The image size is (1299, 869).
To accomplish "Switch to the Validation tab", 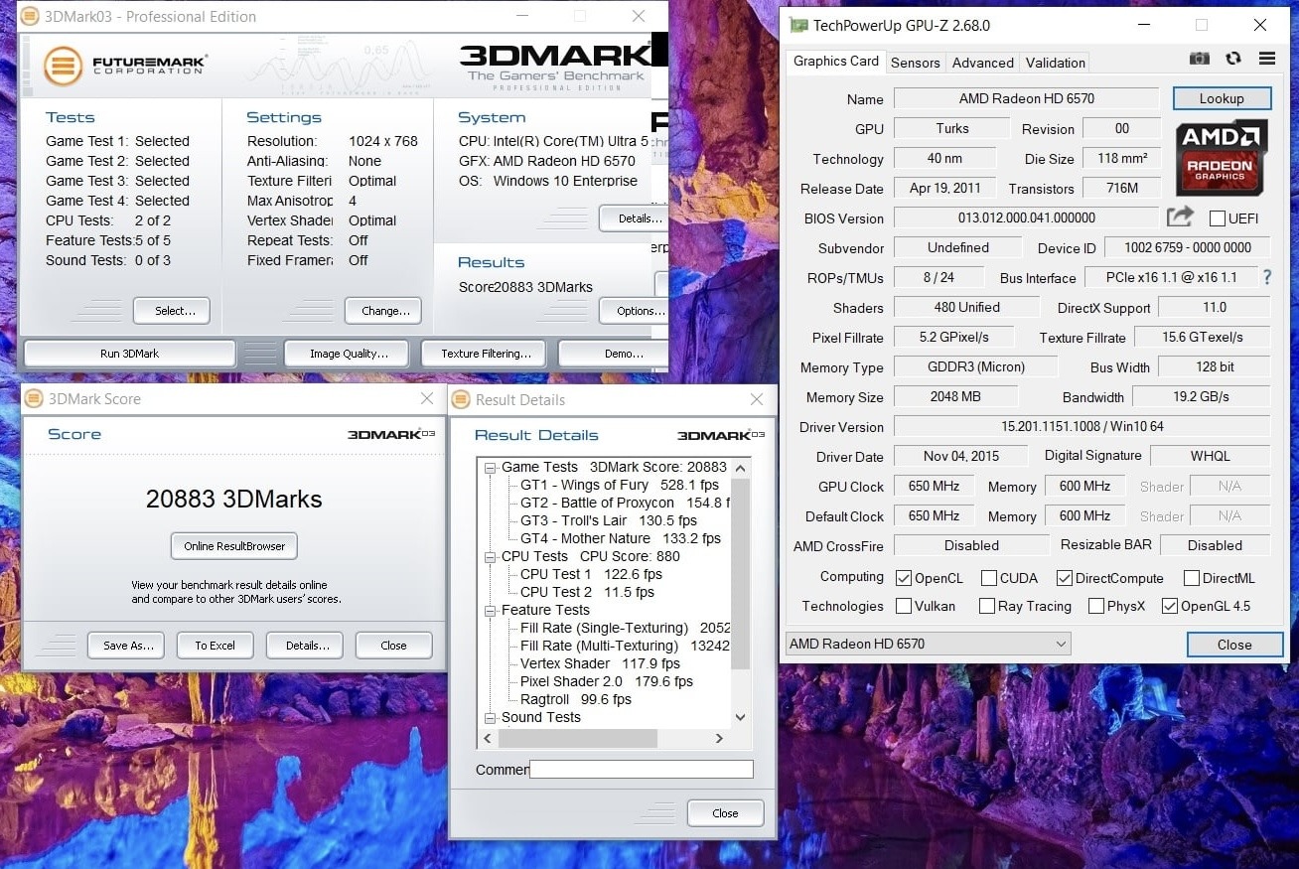I will click(x=1055, y=63).
